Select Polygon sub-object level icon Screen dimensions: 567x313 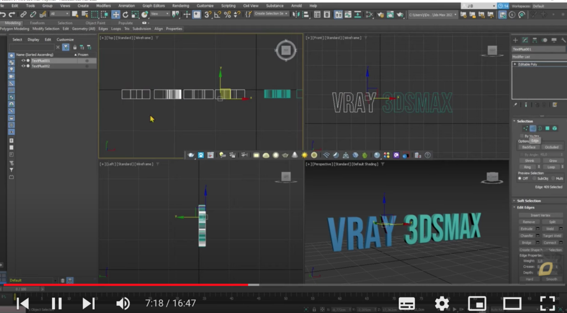548,128
